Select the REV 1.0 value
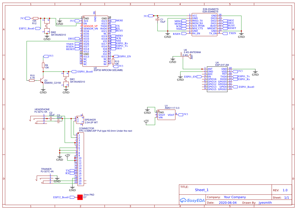 pos(285,190)
